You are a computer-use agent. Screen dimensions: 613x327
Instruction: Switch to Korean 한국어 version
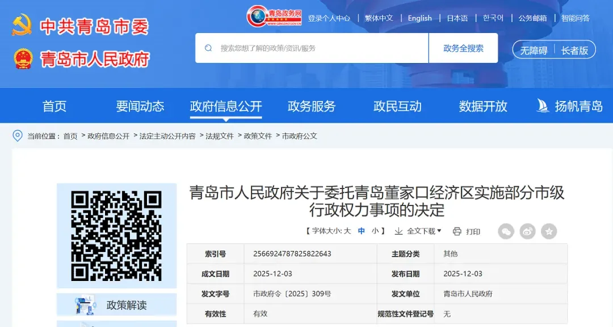[x=493, y=18]
